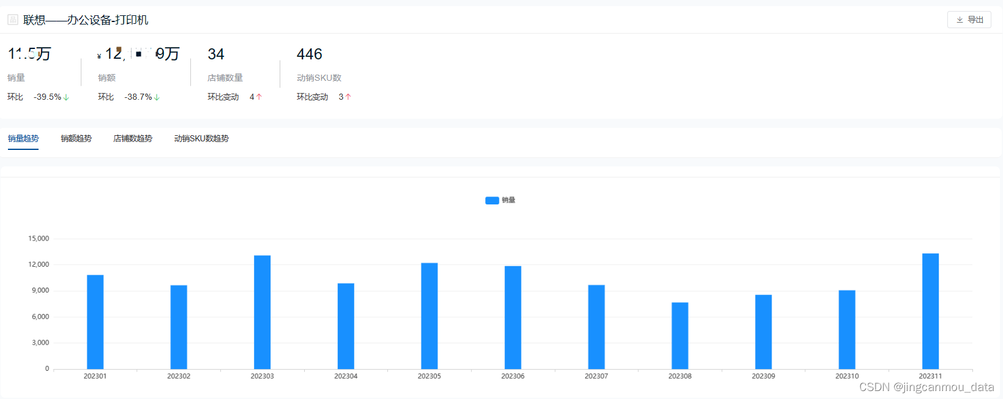
Task: Click the 店铺数量 metric label
Action: pyautogui.click(x=225, y=78)
